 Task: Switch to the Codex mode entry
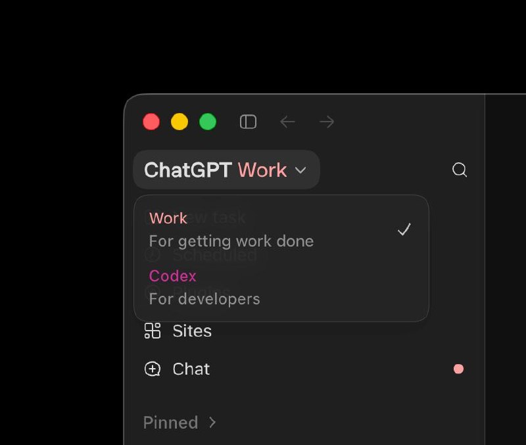pos(281,287)
